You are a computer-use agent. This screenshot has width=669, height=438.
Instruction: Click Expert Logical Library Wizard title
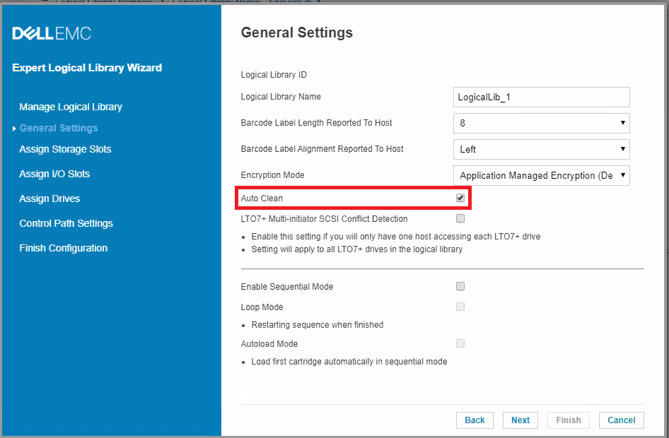point(87,68)
